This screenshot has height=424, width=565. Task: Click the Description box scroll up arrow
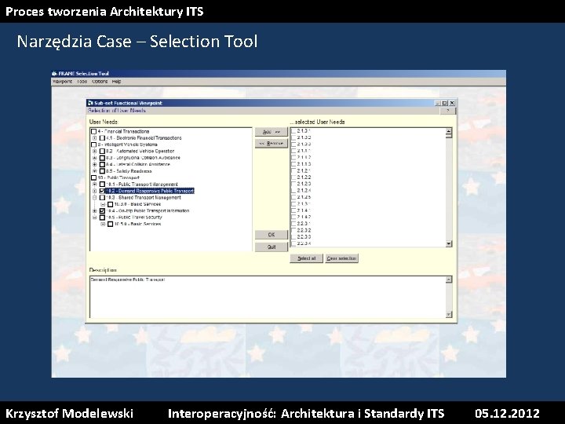click(x=449, y=280)
